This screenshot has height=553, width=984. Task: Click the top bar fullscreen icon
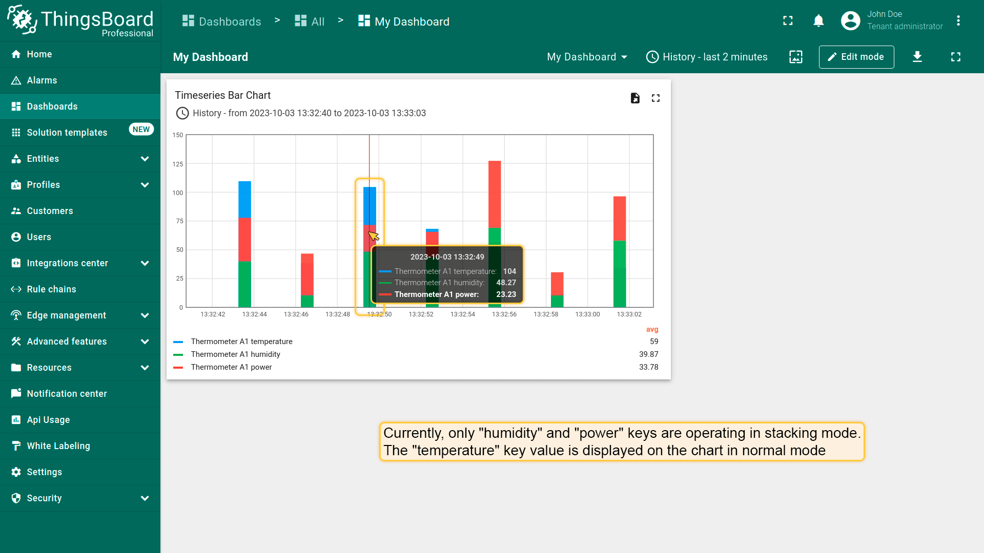(x=788, y=21)
